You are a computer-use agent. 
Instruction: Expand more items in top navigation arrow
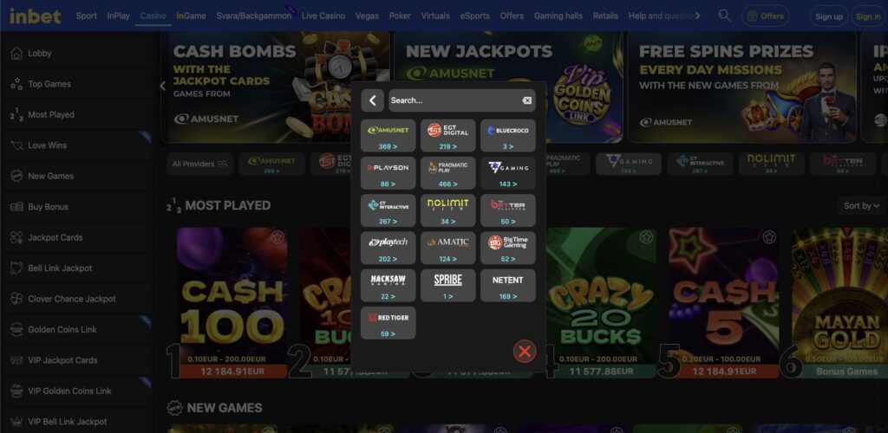698,16
